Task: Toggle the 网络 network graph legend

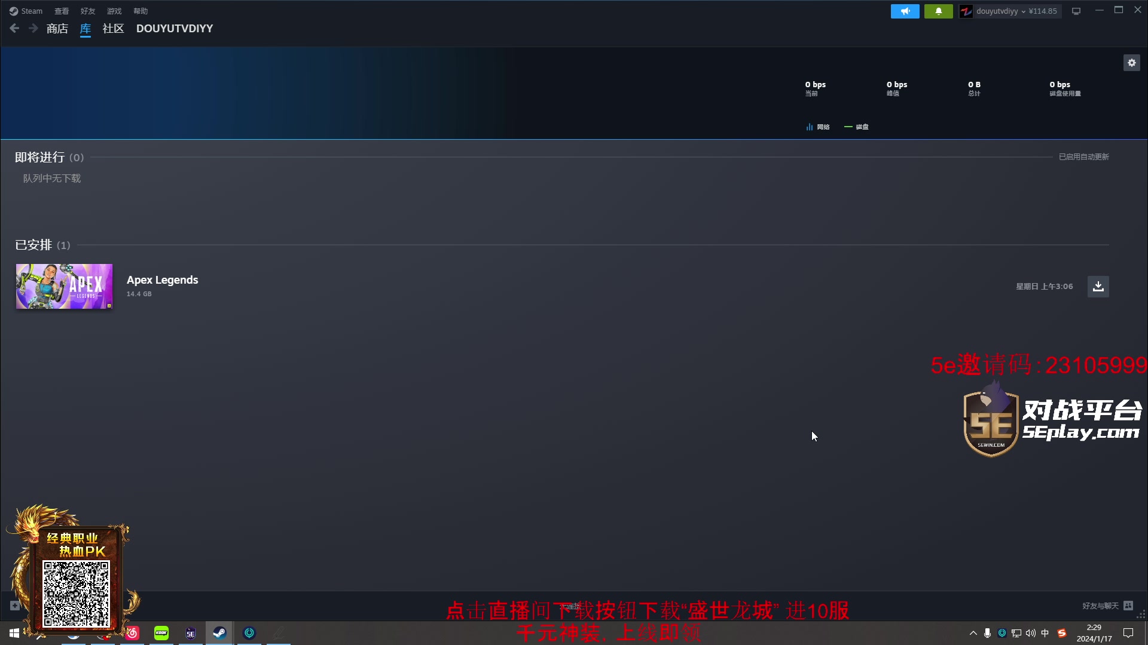Action: tap(818, 127)
